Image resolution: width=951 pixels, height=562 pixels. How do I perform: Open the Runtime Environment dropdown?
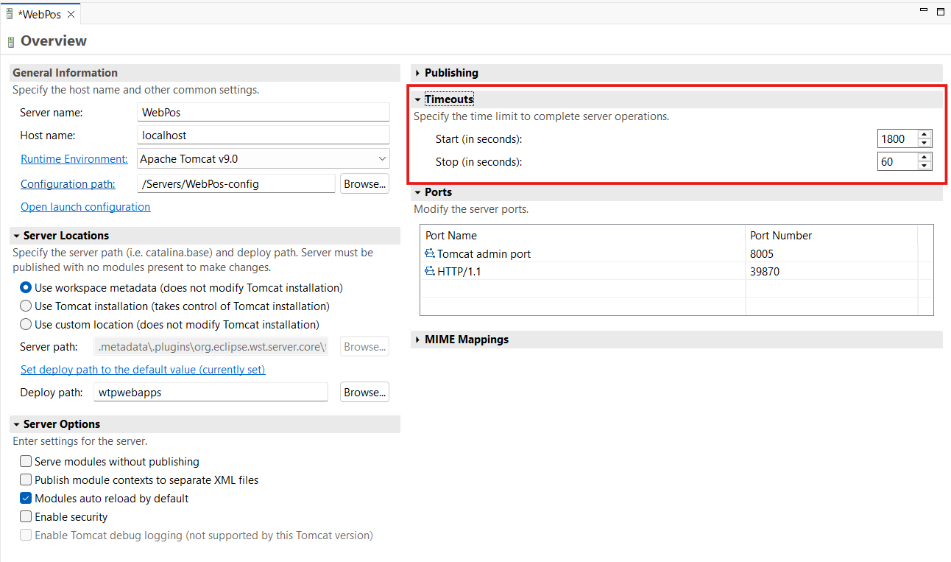382,158
